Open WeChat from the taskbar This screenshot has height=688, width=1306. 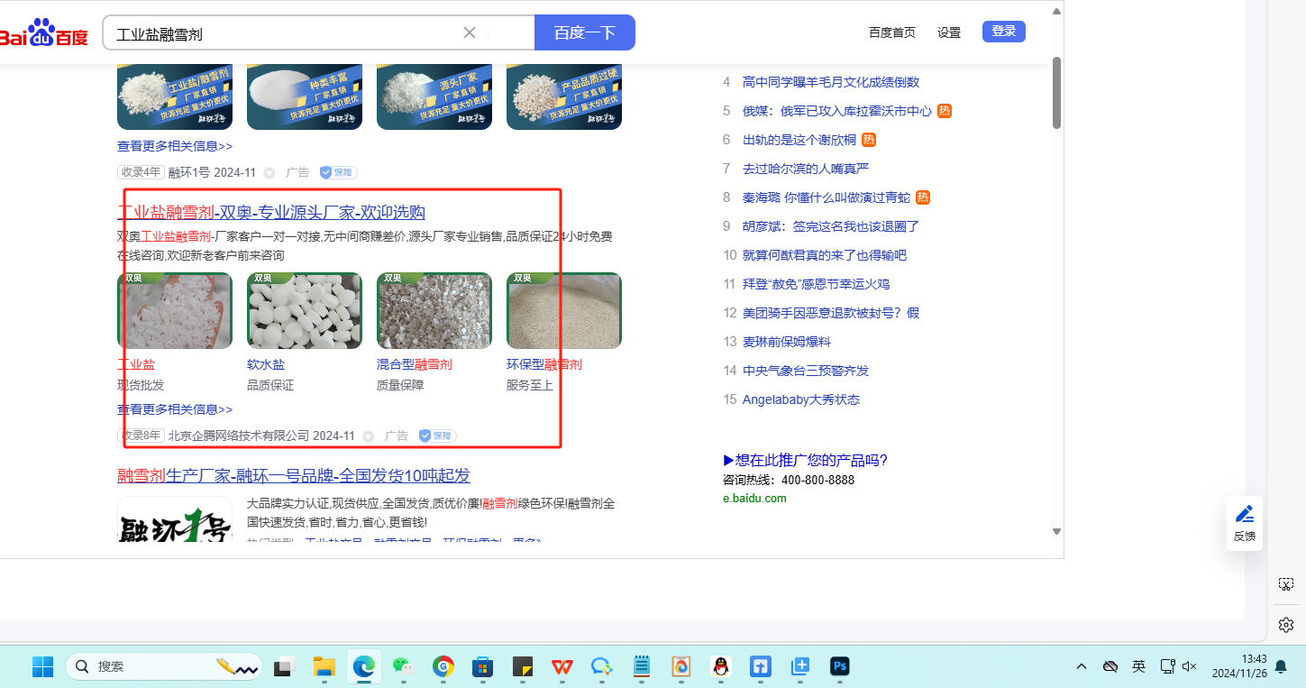(x=403, y=666)
